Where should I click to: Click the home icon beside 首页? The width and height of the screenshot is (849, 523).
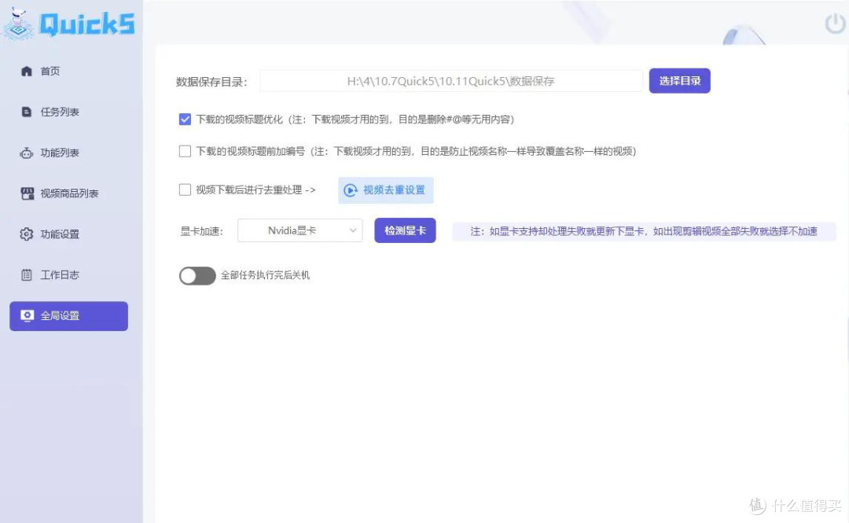click(x=27, y=71)
